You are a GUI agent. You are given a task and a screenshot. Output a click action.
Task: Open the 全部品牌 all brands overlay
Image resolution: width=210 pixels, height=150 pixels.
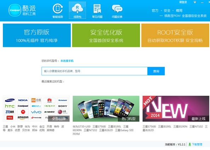coord(59,119)
